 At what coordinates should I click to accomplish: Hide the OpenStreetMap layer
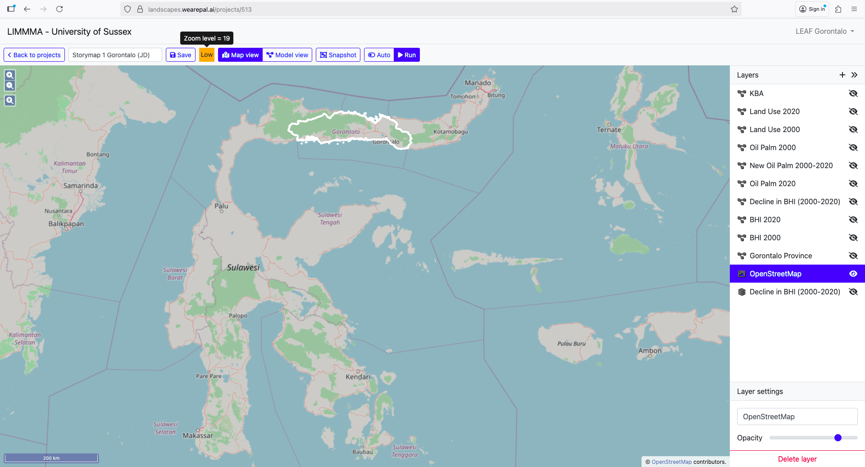853,274
